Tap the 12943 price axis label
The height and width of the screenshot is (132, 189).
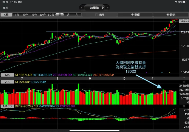[185, 32]
